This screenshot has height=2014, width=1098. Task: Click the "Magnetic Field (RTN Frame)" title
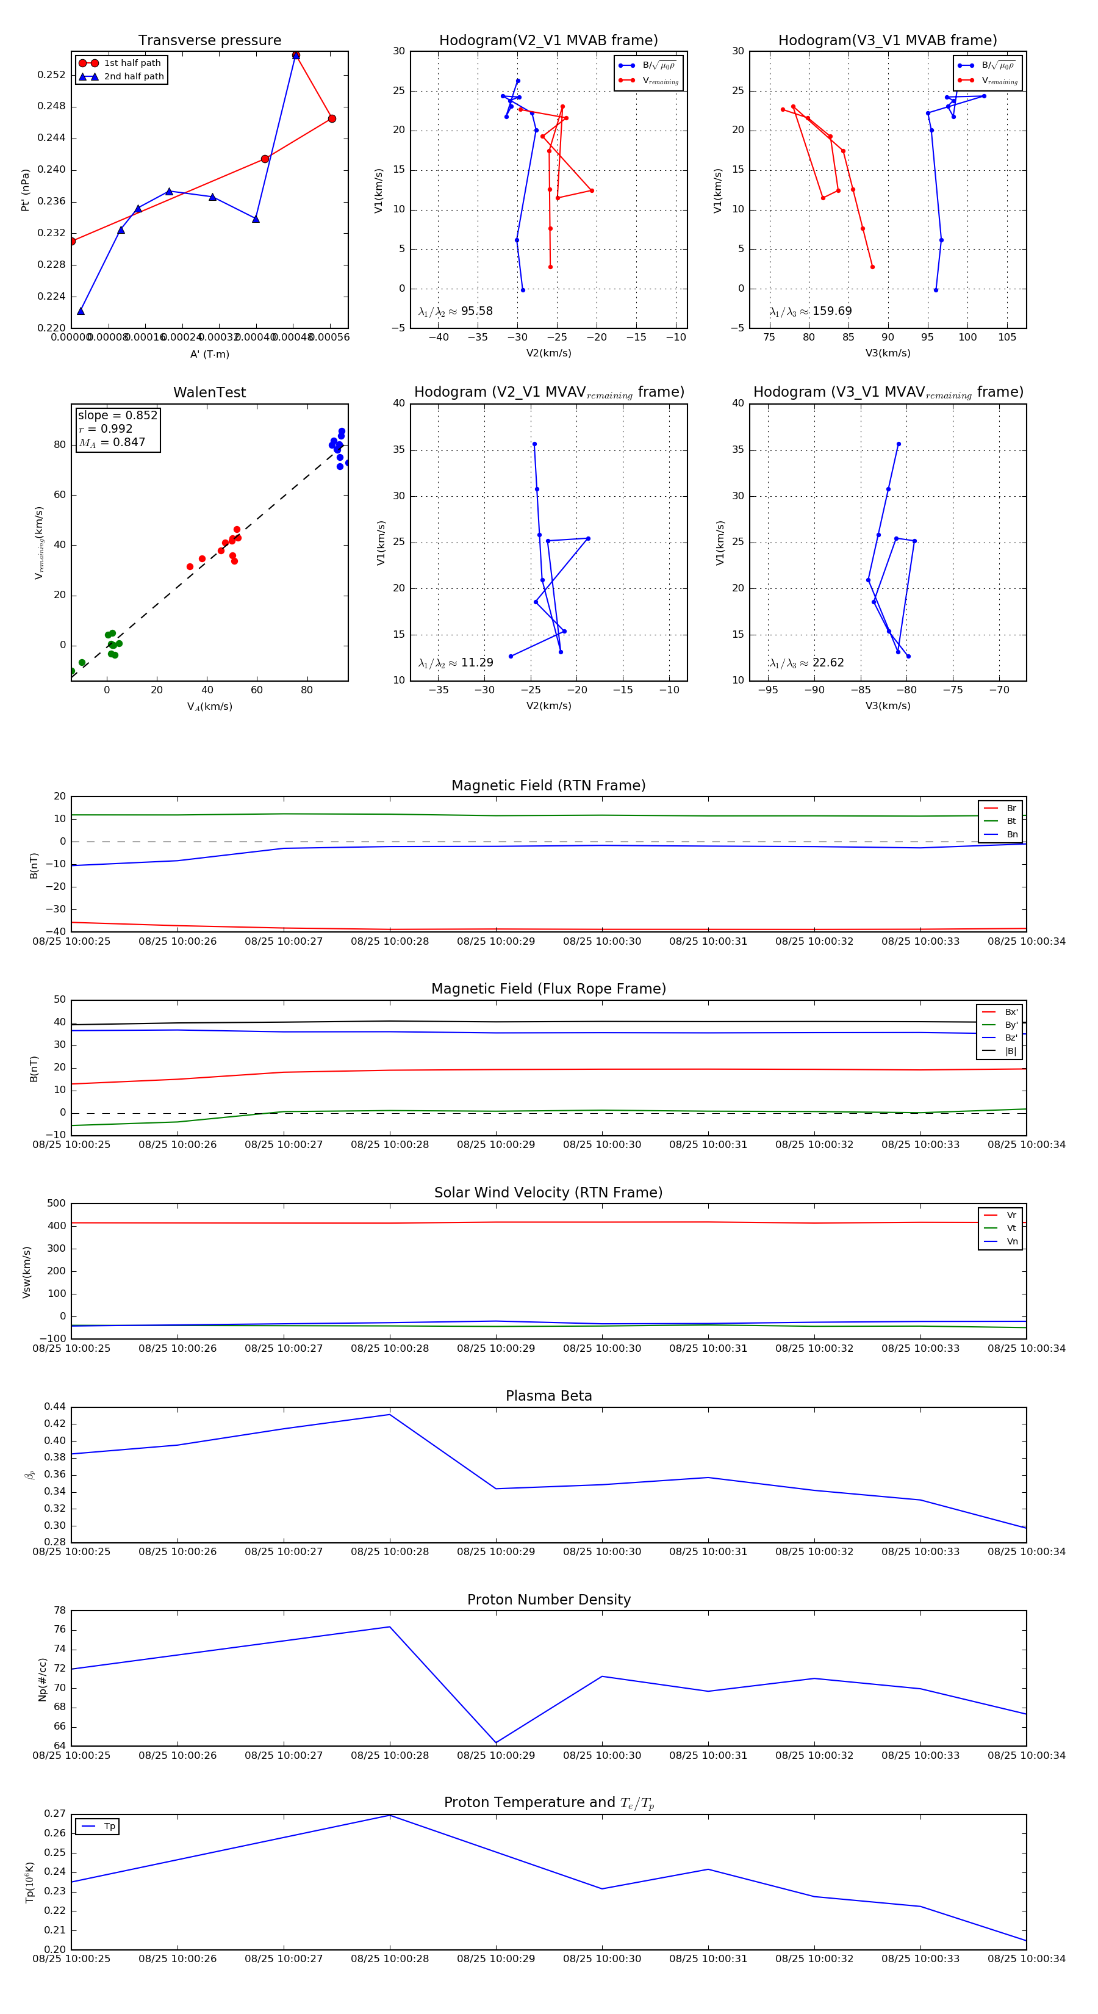pyautogui.click(x=548, y=785)
